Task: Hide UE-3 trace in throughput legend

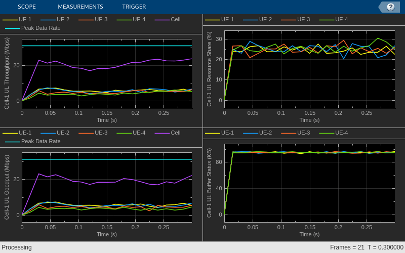Action: click(93, 19)
